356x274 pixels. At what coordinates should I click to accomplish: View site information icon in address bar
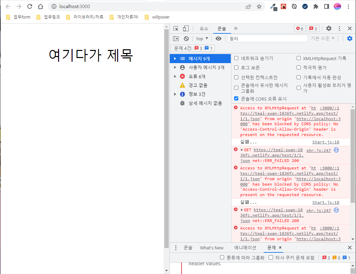coord(54,6)
